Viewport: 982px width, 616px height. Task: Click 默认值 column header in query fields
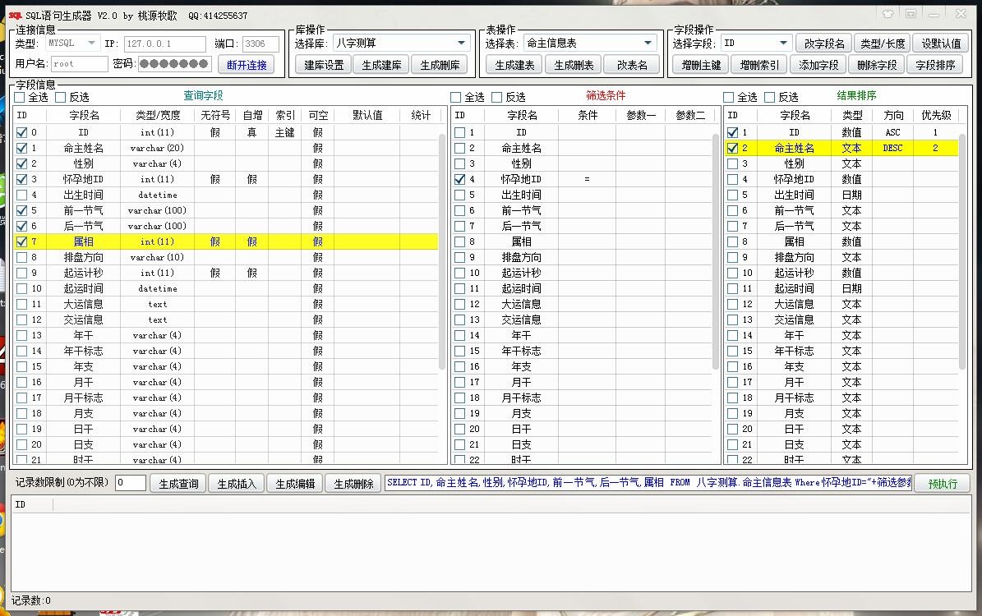[367, 115]
